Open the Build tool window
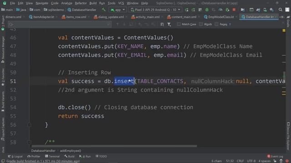Image resolution: width=291 pixels, height=163 pixels. 69,156
